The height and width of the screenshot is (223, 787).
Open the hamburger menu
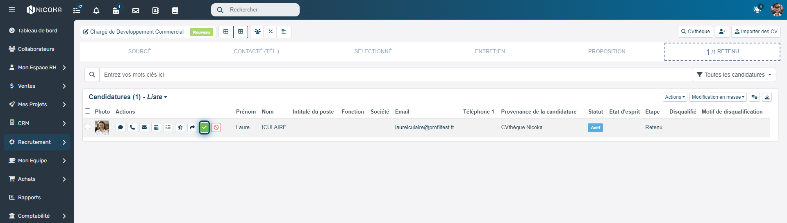(12, 10)
